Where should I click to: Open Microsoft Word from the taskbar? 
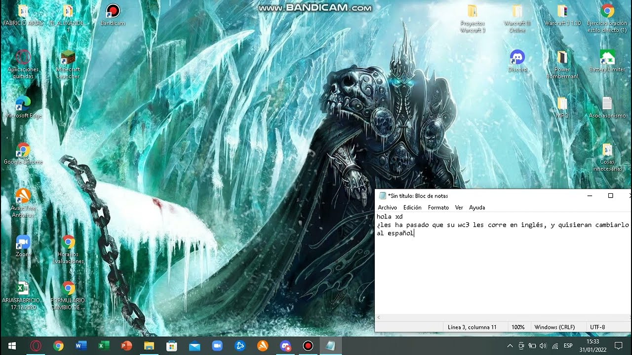tap(81, 346)
